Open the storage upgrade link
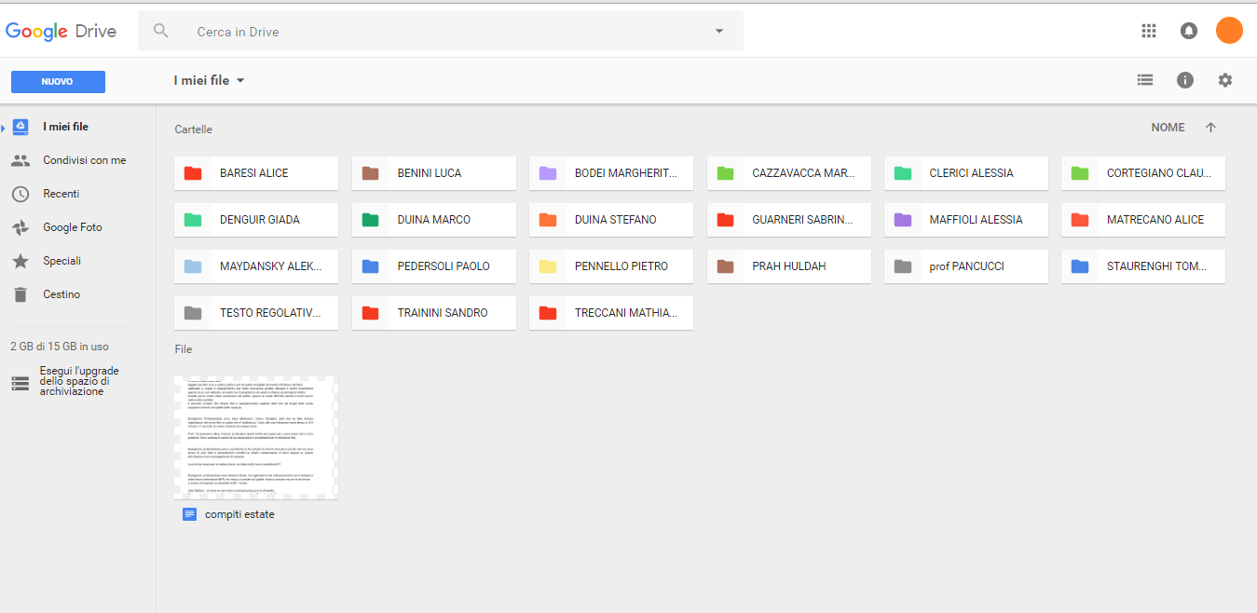Image resolution: width=1257 pixels, height=613 pixels. [80, 380]
